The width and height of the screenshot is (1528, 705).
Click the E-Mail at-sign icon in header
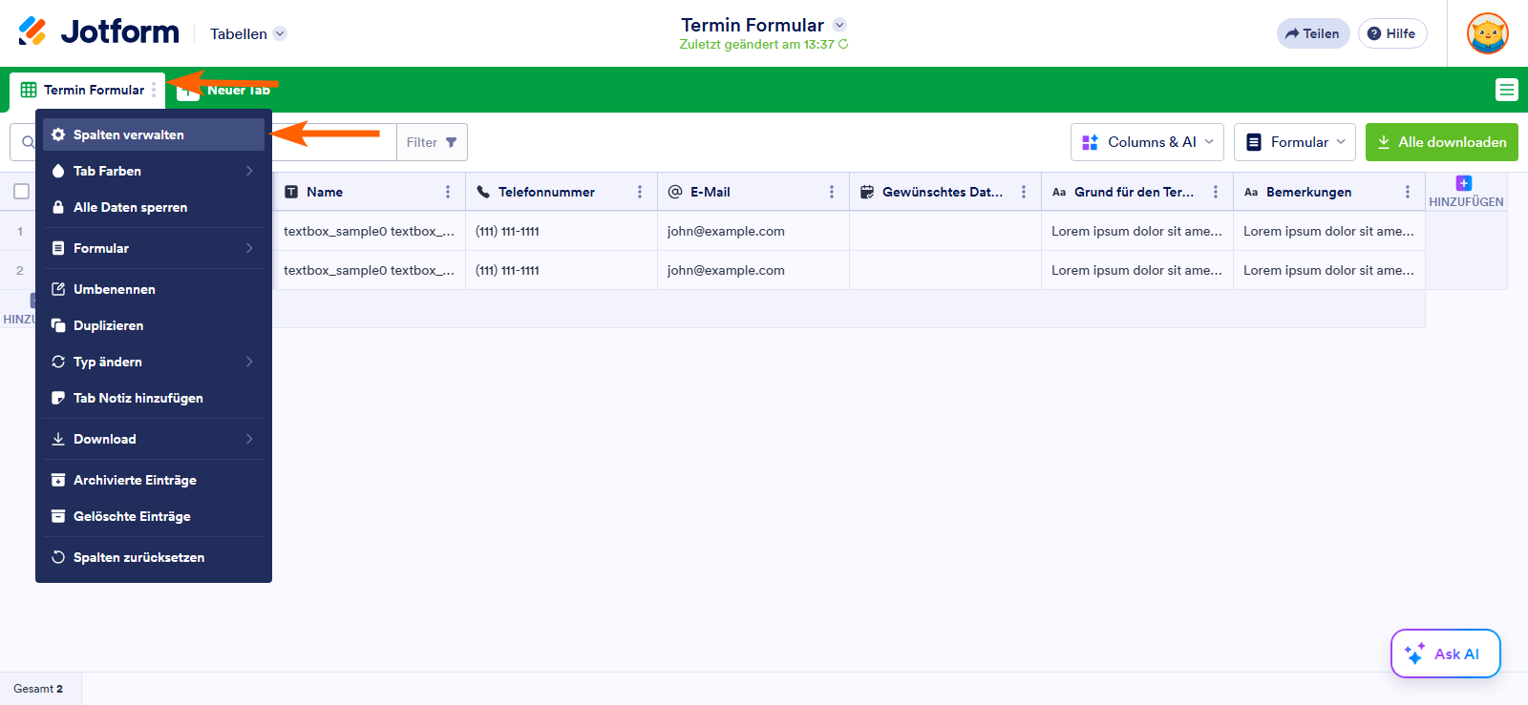tap(675, 192)
